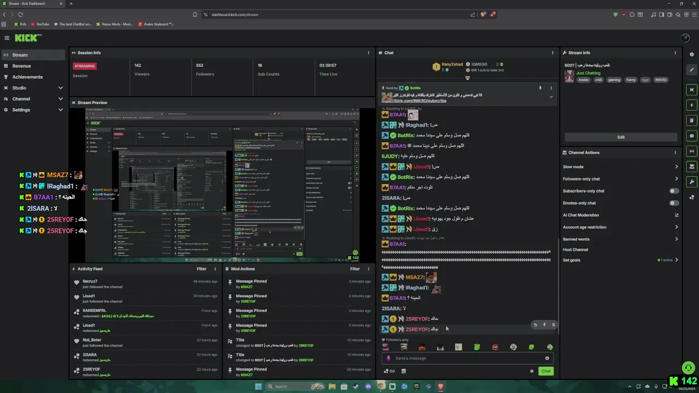This screenshot has width=699, height=393.
Task: Click chat bubble icon in right sidebar
Action: 692,136
